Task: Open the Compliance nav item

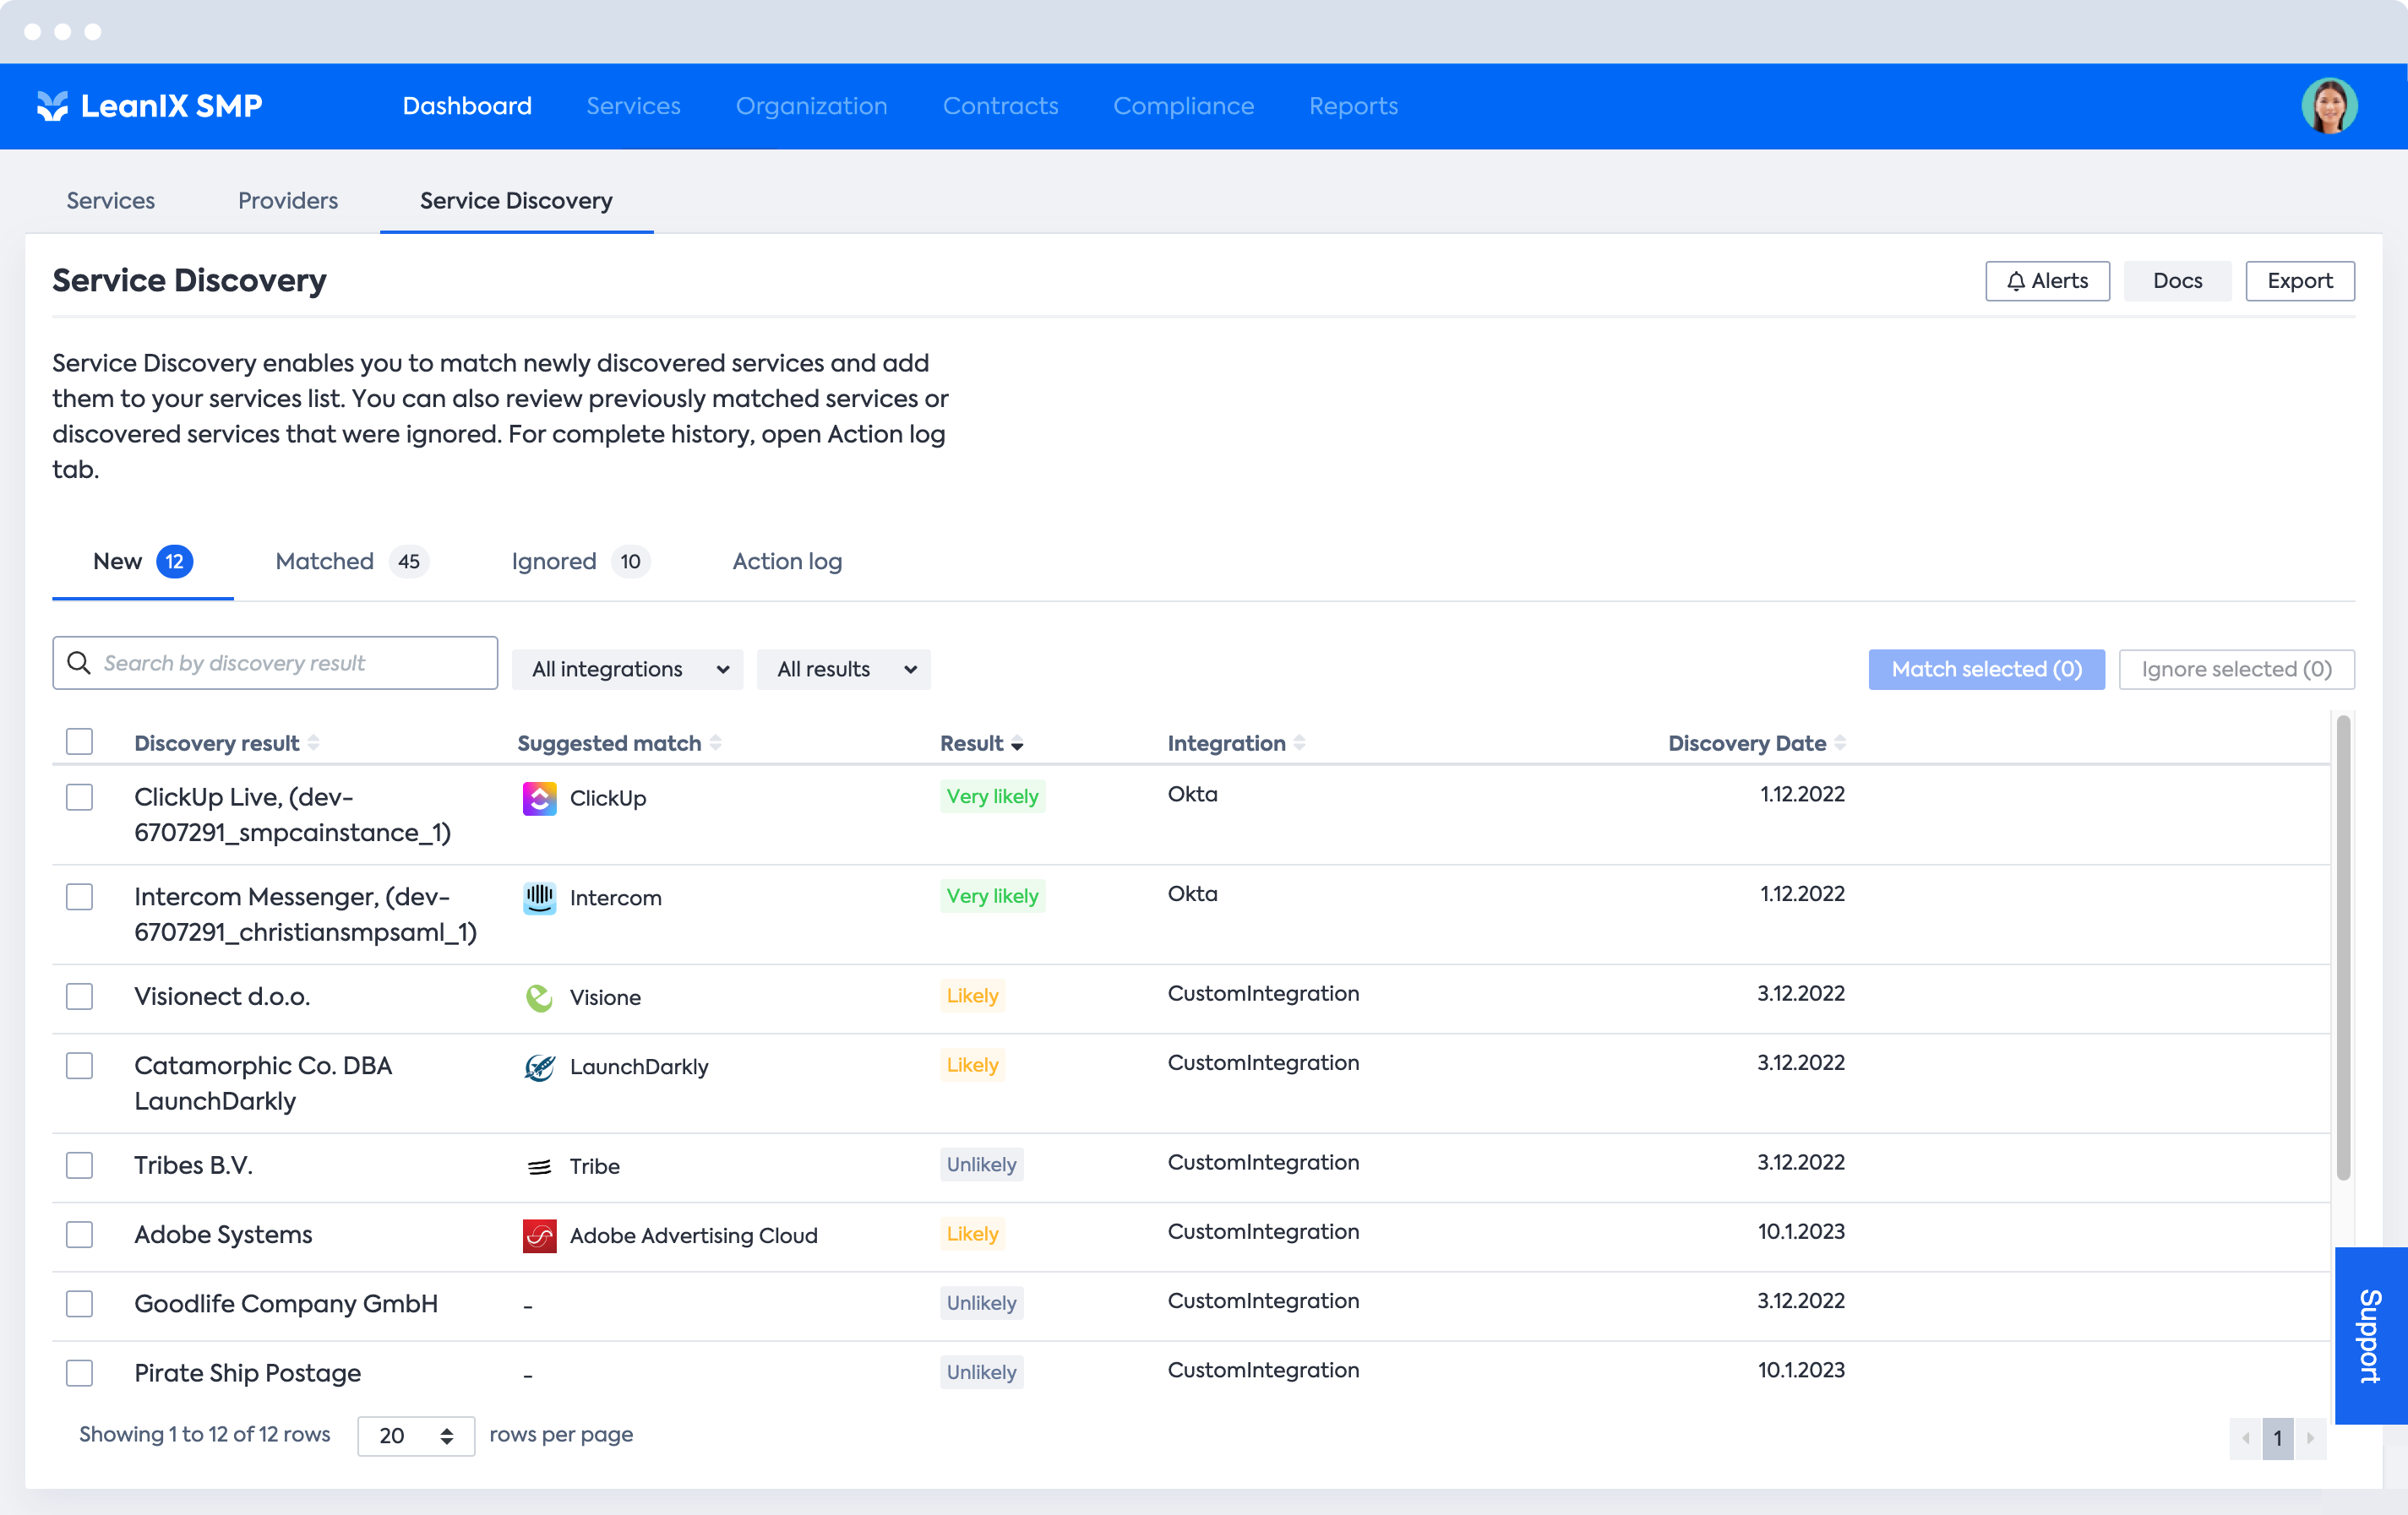Action: 1183,106
